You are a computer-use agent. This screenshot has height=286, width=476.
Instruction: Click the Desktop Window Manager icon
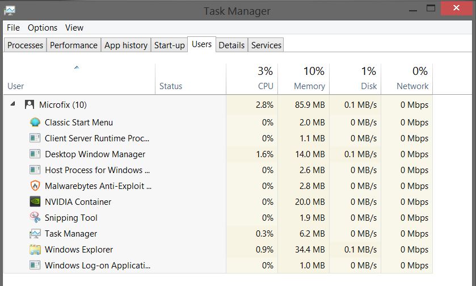tap(35, 154)
